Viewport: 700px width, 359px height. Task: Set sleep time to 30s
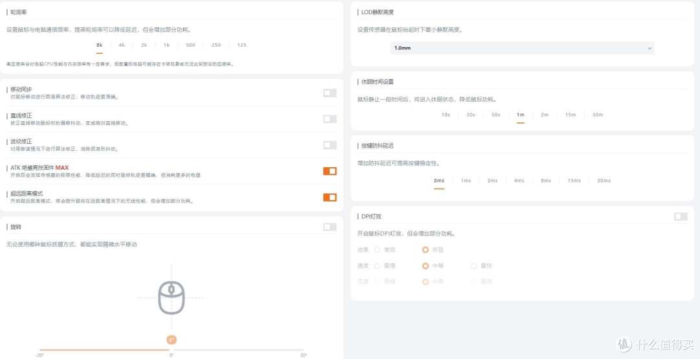(471, 115)
